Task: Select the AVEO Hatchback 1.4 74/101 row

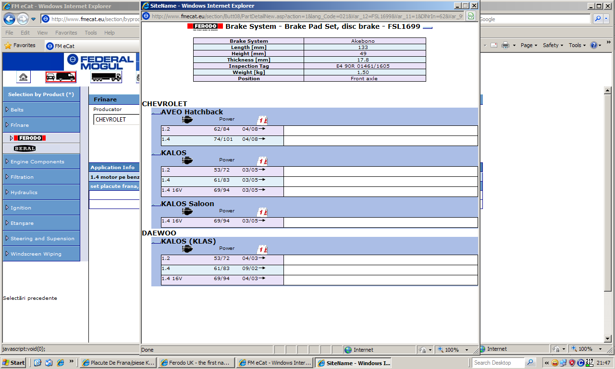Action: [x=320, y=141]
